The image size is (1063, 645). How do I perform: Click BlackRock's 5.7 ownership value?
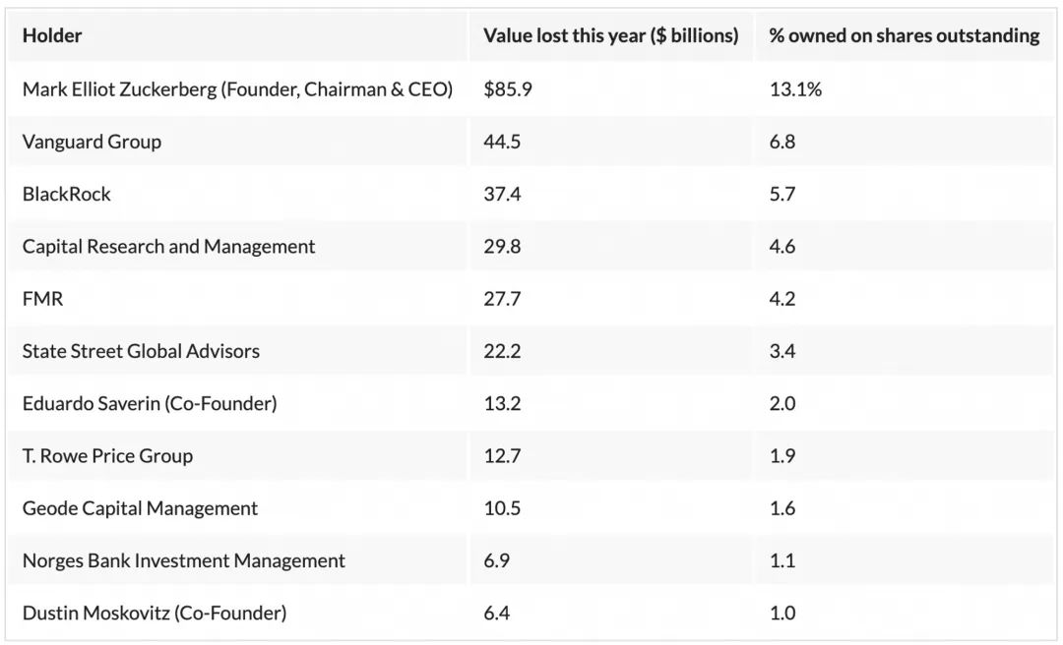(x=782, y=194)
